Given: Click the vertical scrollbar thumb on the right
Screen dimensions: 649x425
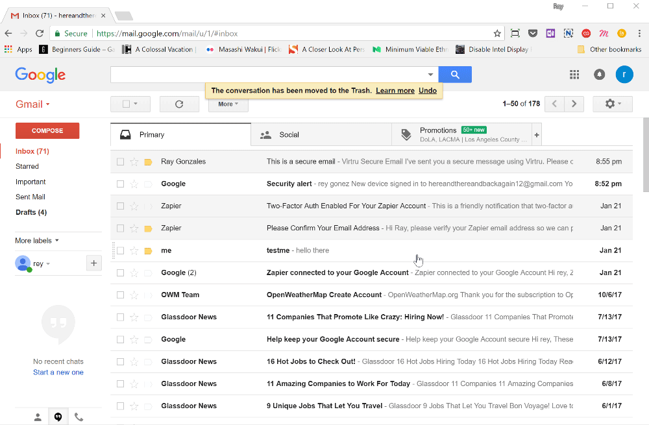Looking at the screenshot, I should pos(645,155).
